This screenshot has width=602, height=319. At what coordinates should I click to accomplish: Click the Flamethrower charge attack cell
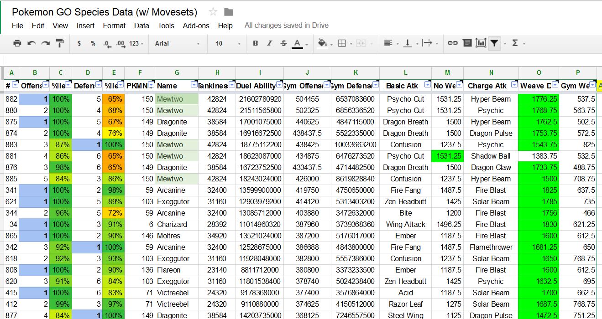491,247
